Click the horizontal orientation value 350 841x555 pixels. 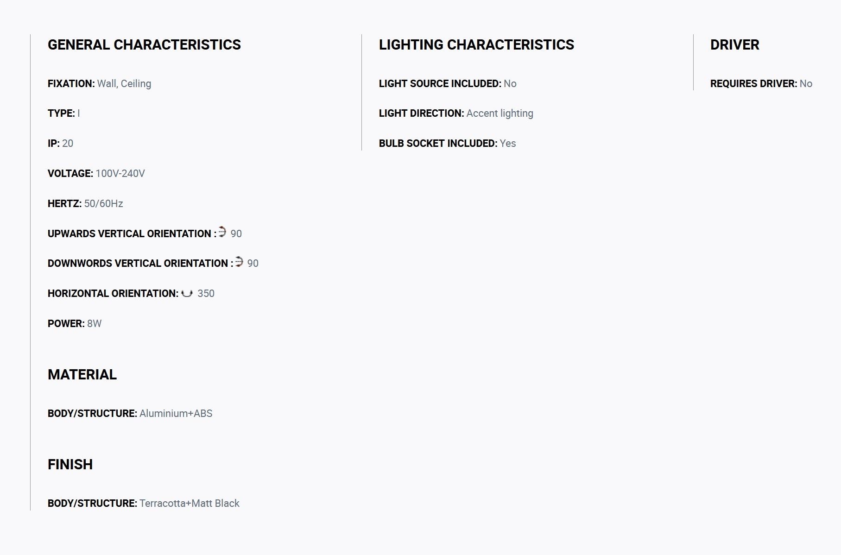(206, 294)
